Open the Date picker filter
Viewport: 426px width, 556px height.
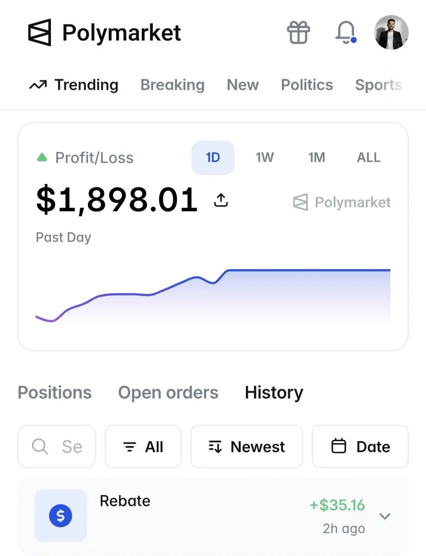[360, 447]
